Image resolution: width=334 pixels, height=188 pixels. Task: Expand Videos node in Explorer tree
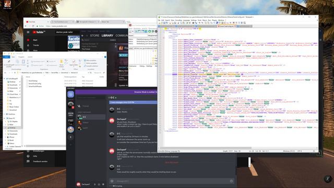click(6, 144)
